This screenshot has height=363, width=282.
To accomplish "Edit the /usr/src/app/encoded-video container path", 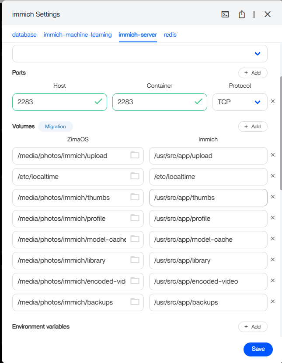I will tap(208, 281).
